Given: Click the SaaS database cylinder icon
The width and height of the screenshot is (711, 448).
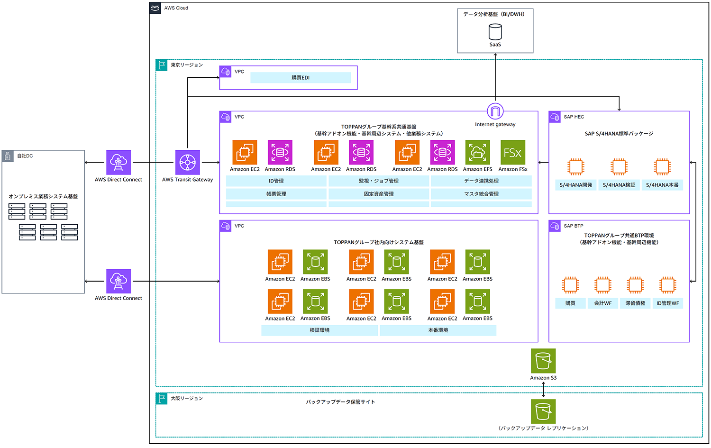Looking at the screenshot, I should [x=495, y=32].
